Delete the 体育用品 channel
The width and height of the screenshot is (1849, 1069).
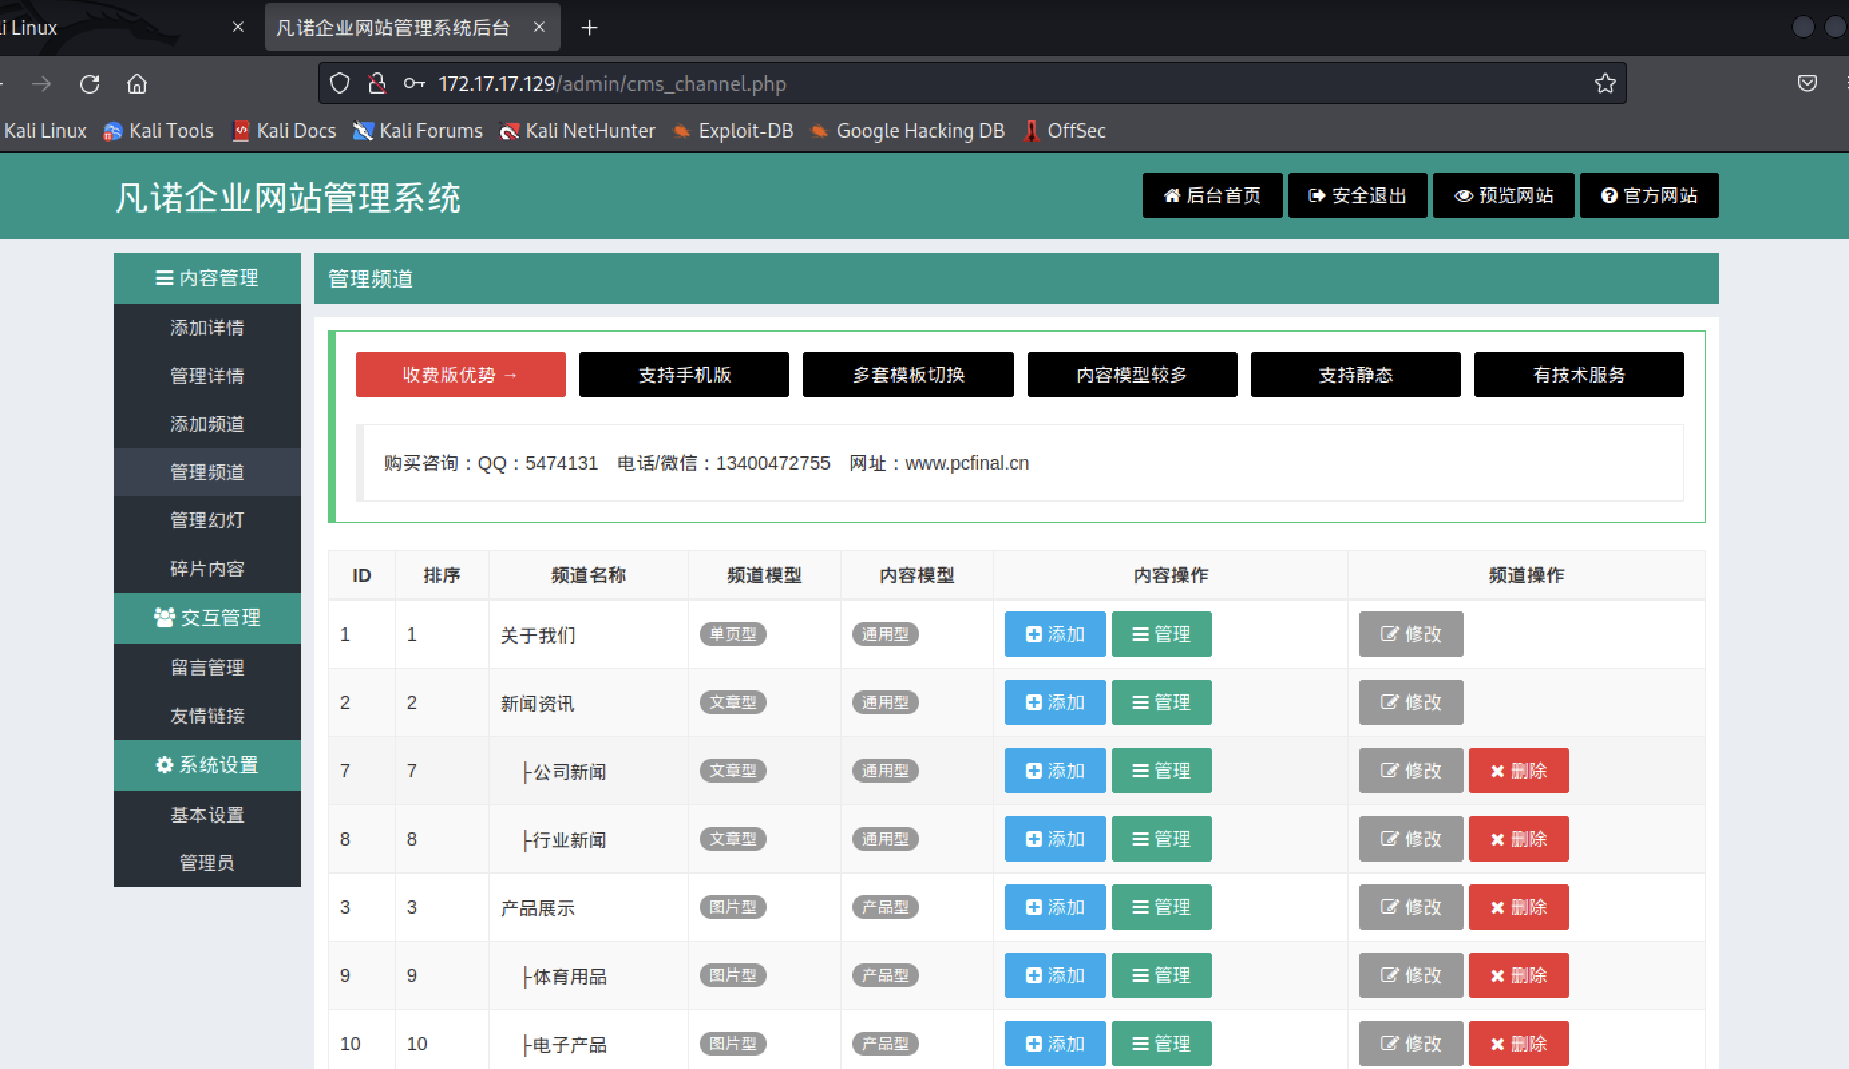click(x=1519, y=975)
